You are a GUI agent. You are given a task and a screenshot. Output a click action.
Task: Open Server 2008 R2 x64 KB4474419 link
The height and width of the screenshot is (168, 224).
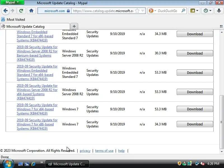click(37, 92)
